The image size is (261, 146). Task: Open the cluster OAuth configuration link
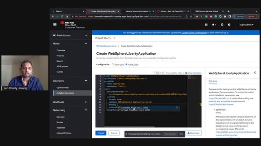pos(194,33)
